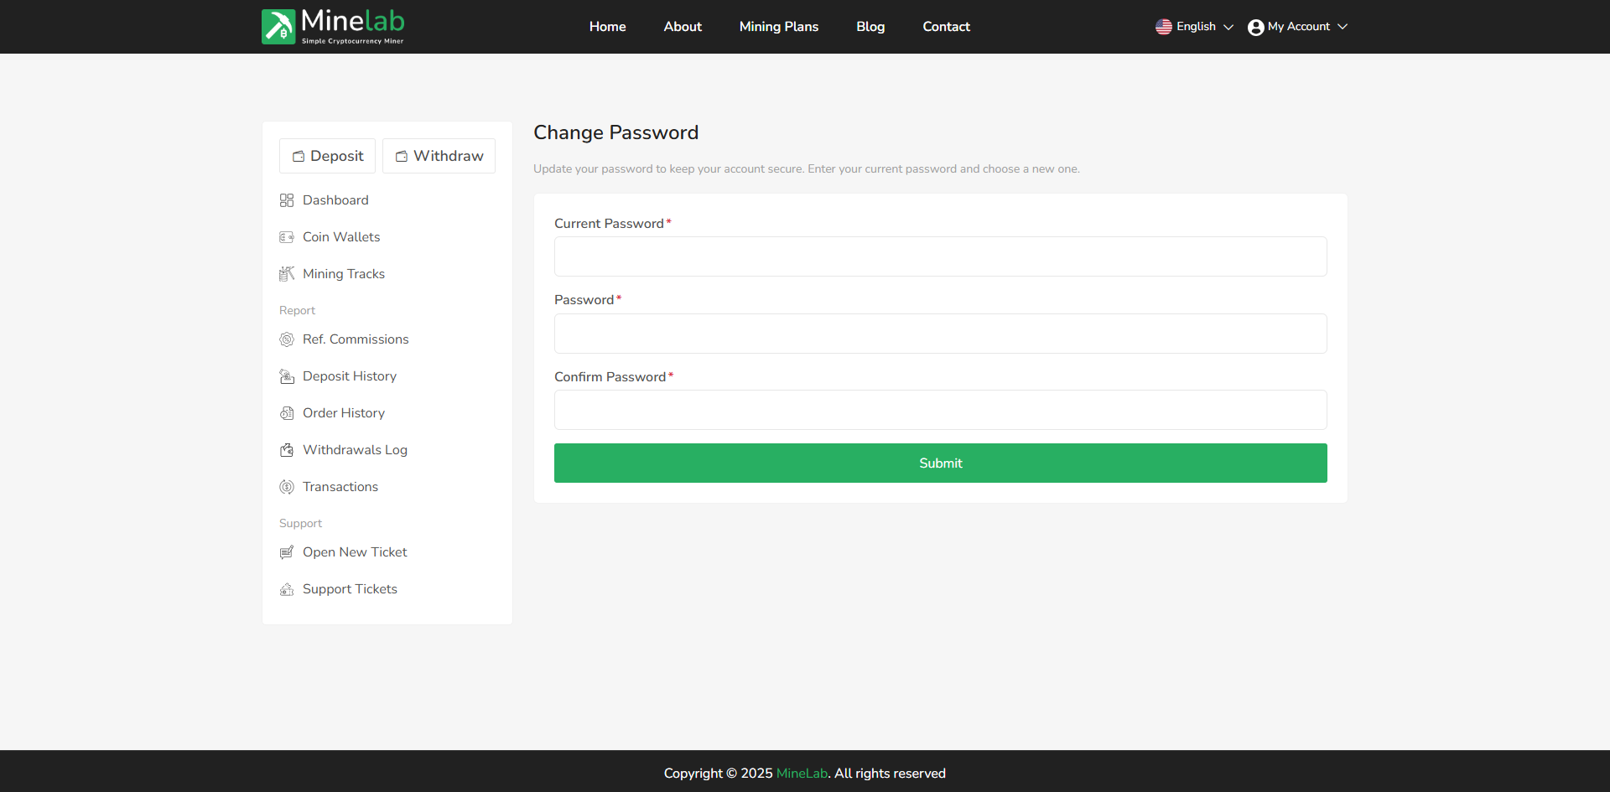Screen dimensions: 1610x792
Task: Click the Order History icon
Action: [287, 413]
